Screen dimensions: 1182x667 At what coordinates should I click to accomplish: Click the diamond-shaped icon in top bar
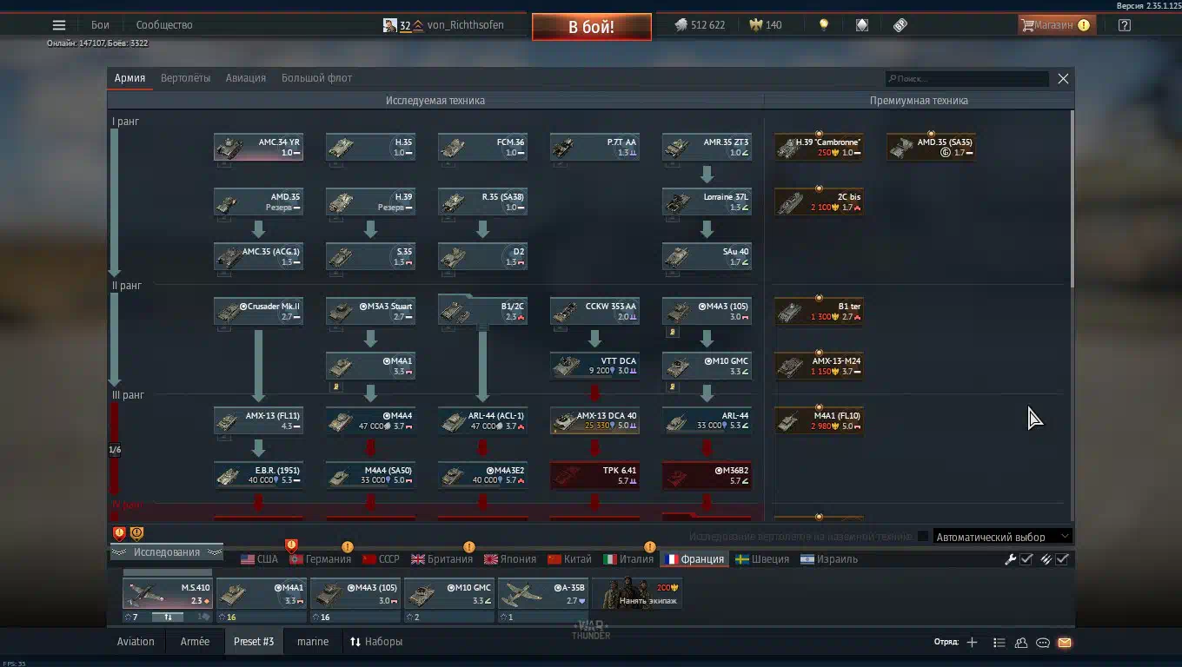tap(862, 25)
